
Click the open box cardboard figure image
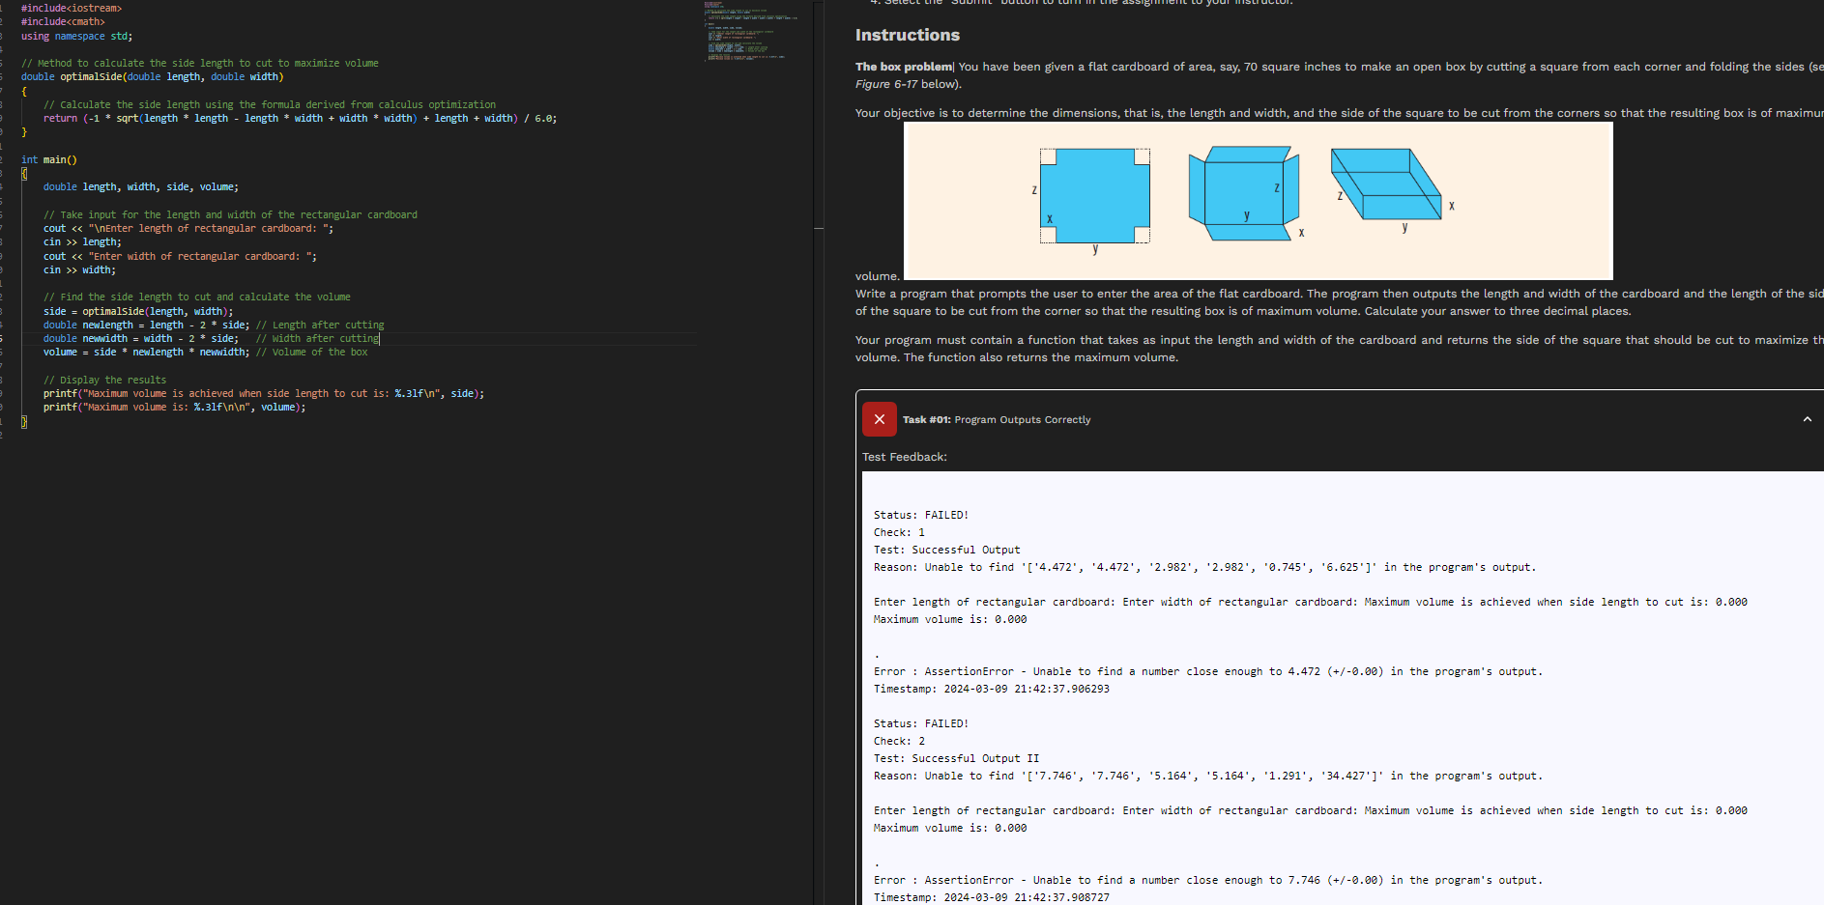point(1258,201)
